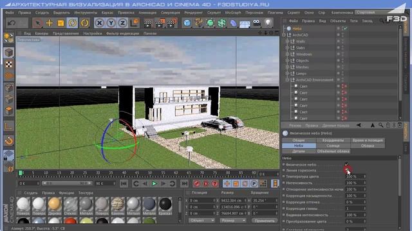Add a camera from the toolbar

click(x=256, y=23)
